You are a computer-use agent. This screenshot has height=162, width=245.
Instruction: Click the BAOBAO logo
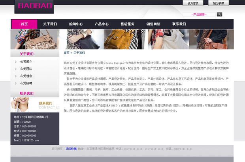pyautogui.click(x=34, y=6)
